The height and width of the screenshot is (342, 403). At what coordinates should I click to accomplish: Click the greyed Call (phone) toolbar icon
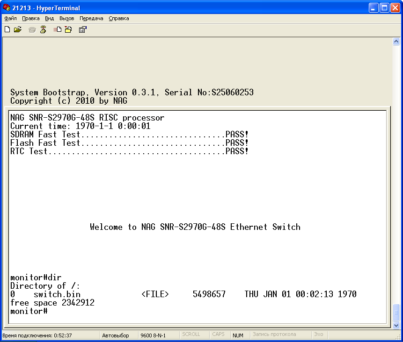32,30
